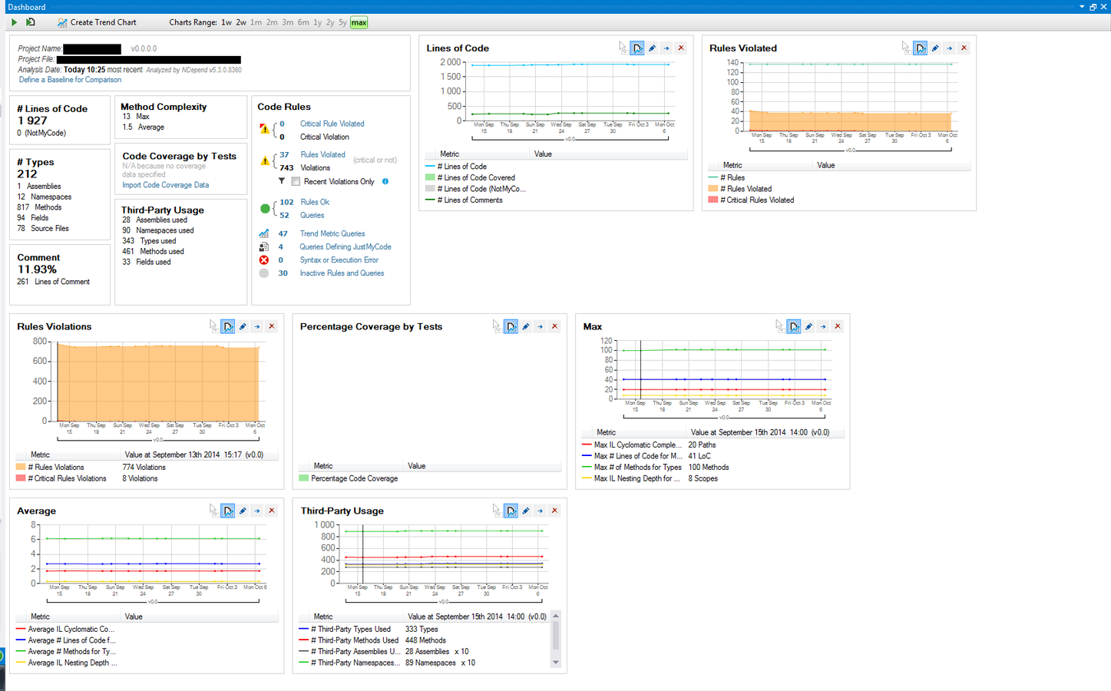Click the red Syntax or Execution Error icon
Image resolution: width=1111 pixels, height=691 pixels.
[264, 260]
